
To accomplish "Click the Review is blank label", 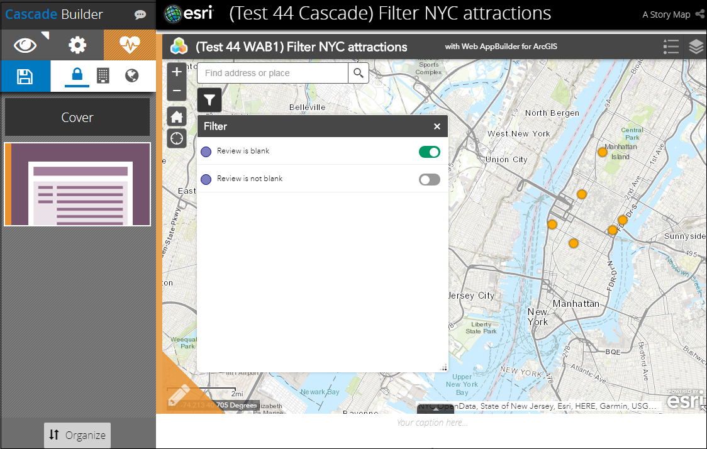I will tap(243, 151).
